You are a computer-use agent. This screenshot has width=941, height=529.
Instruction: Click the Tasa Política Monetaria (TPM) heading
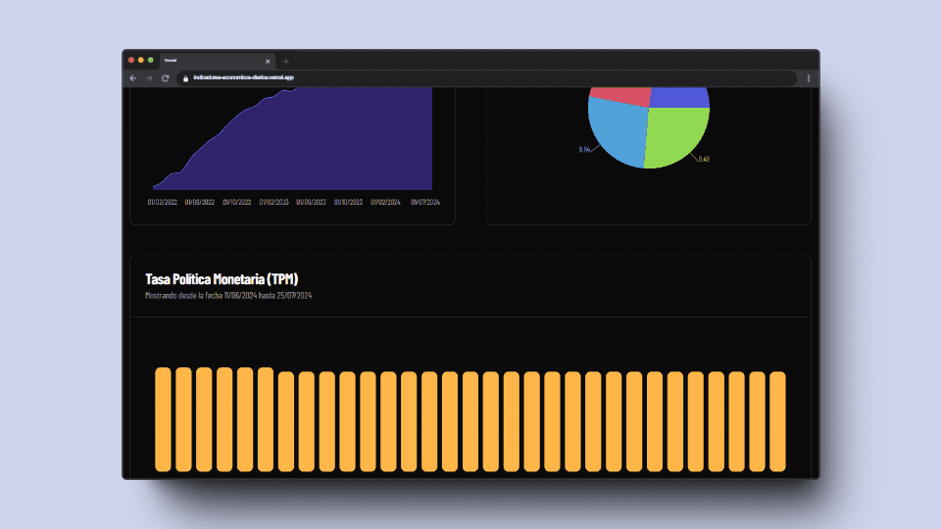coord(222,279)
